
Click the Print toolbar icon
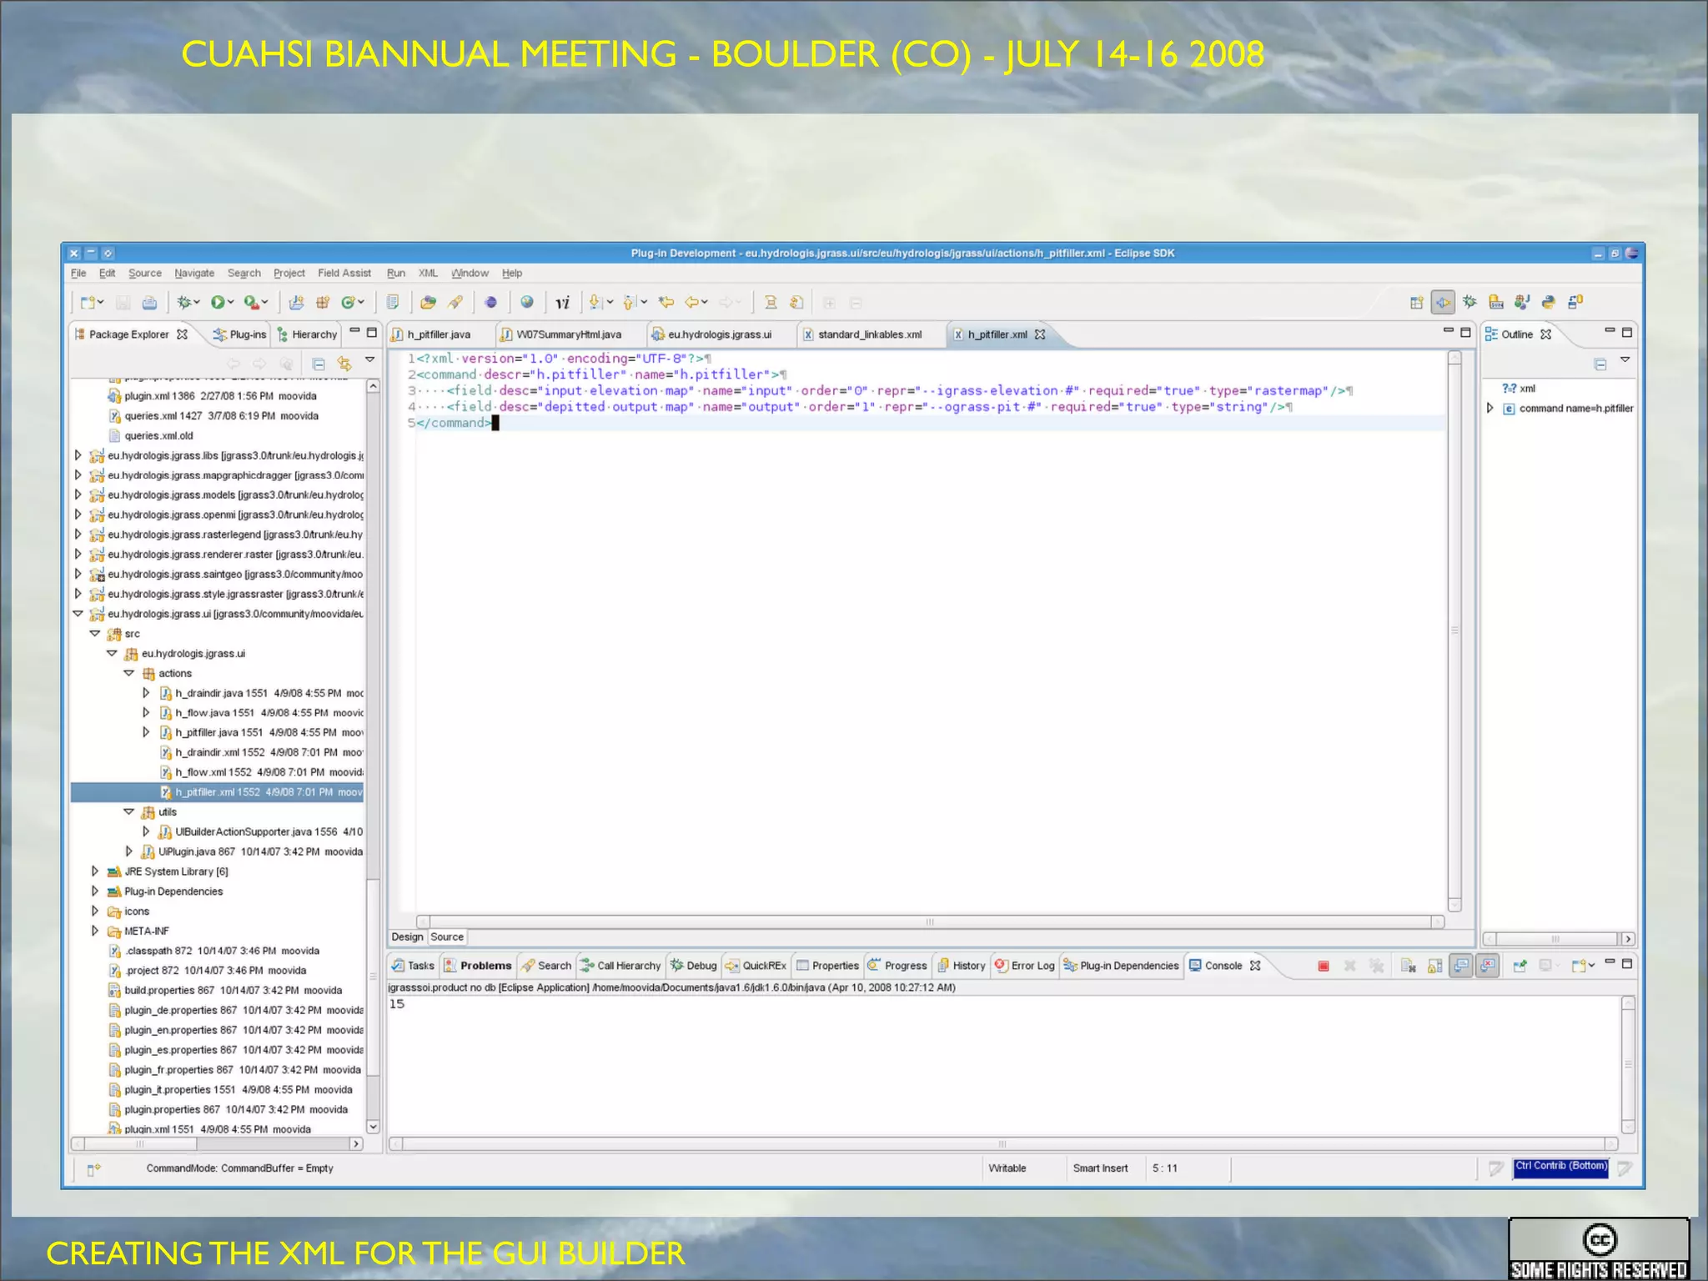(x=149, y=303)
